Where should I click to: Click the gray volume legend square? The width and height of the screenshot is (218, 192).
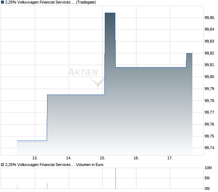[2, 165]
